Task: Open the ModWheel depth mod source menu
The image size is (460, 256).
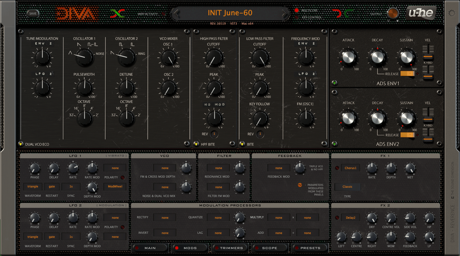Action: (115, 187)
